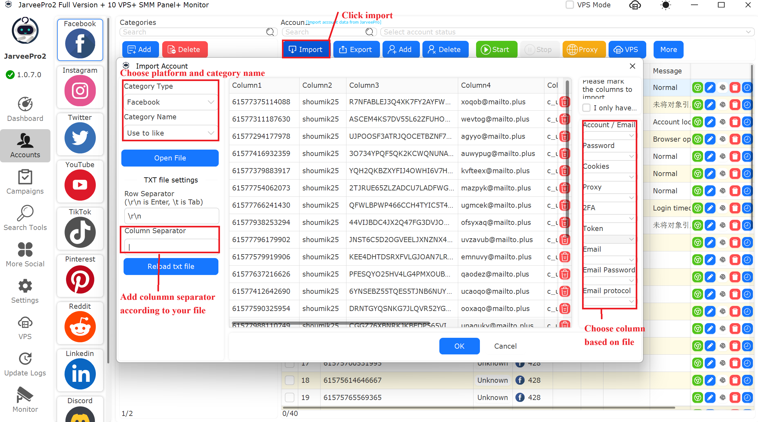758x422 pixels.
Task: Click horizontal scrollbar of import preview table
Action: pyautogui.click(x=330, y=323)
